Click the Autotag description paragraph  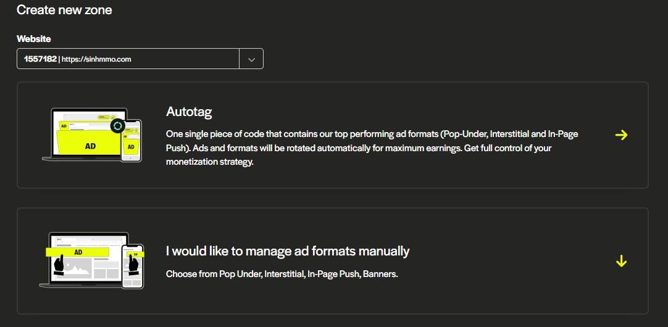click(x=372, y=147)
